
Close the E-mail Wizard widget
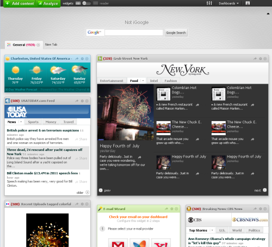click(176, 209)
